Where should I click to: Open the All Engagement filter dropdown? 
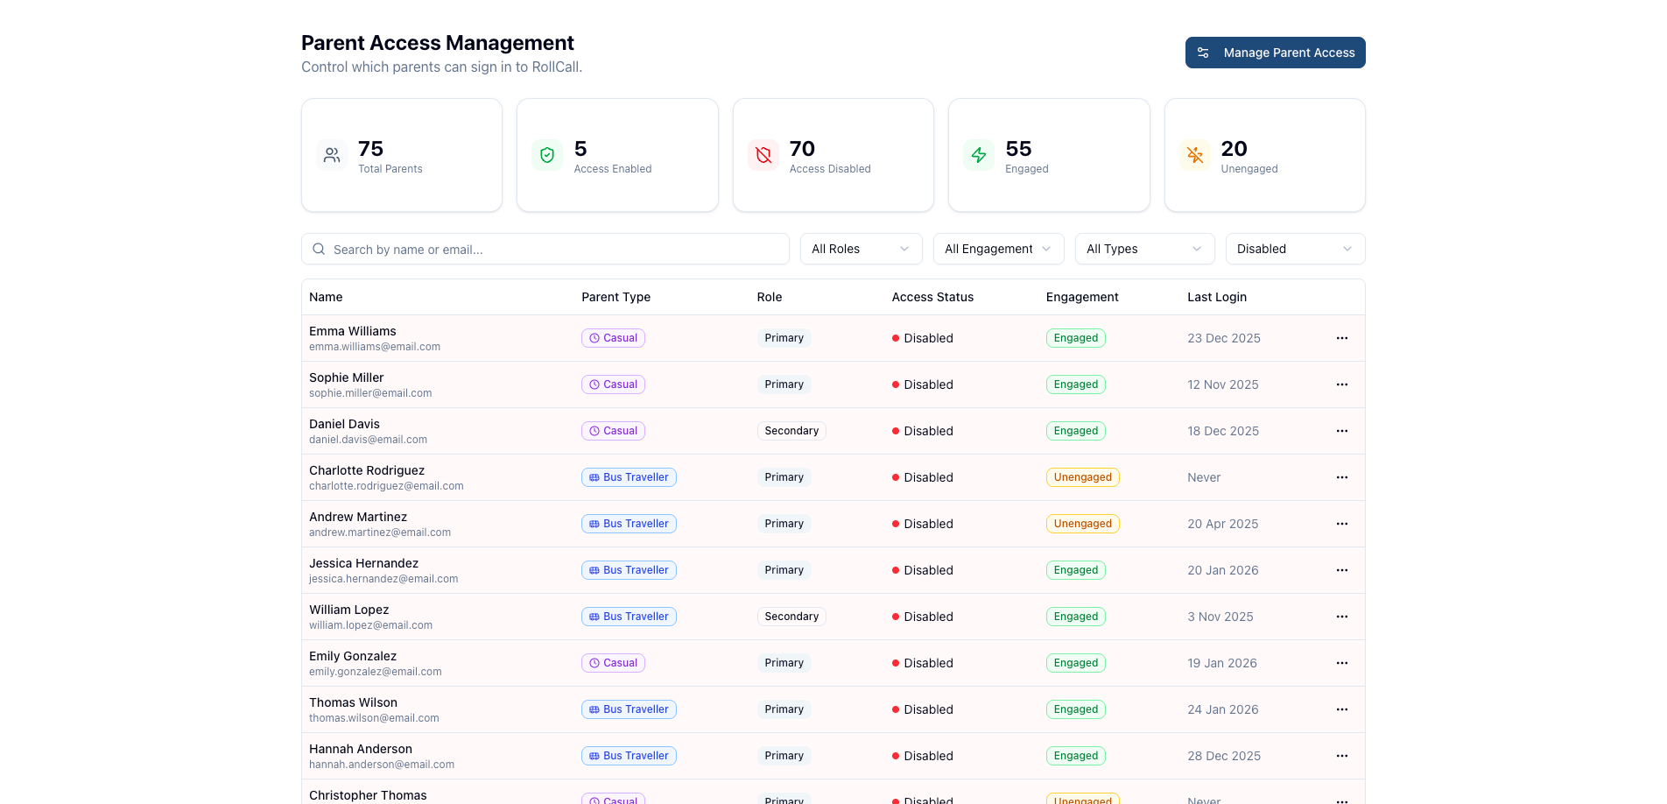pos(998,249)
